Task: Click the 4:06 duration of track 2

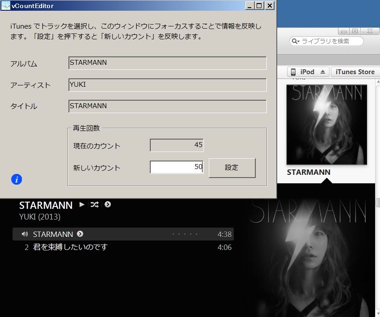Action: point(224,247)
